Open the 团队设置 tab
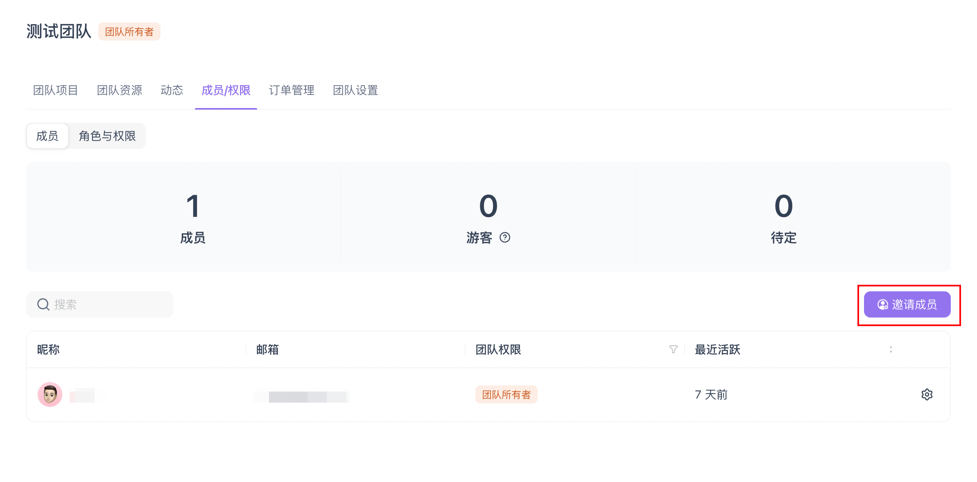The image size is (977, 482). pyautogui.click(x=356, y=90)
